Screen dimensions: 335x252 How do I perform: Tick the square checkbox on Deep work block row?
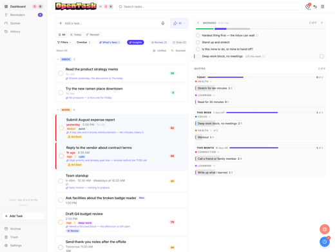pos(321,56)
